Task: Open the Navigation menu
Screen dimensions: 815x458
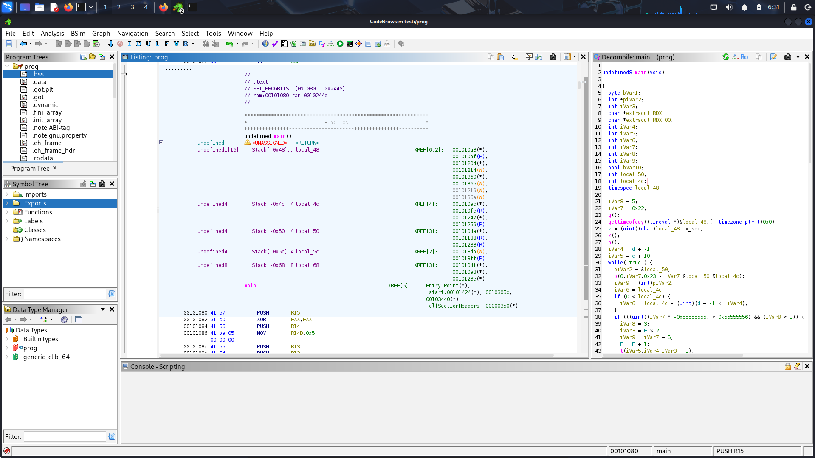Action: 133,33
